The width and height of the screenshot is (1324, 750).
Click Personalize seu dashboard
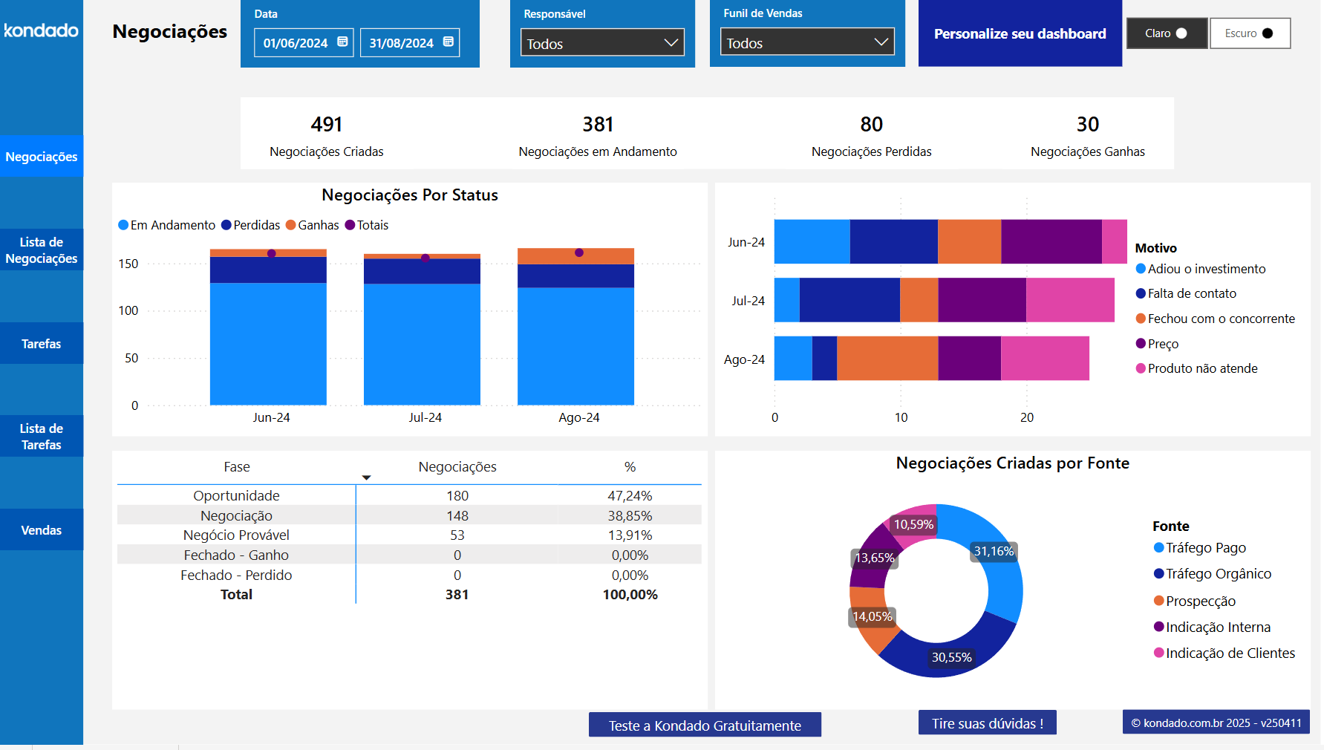pyautogui.click(x=1020, y=33)
